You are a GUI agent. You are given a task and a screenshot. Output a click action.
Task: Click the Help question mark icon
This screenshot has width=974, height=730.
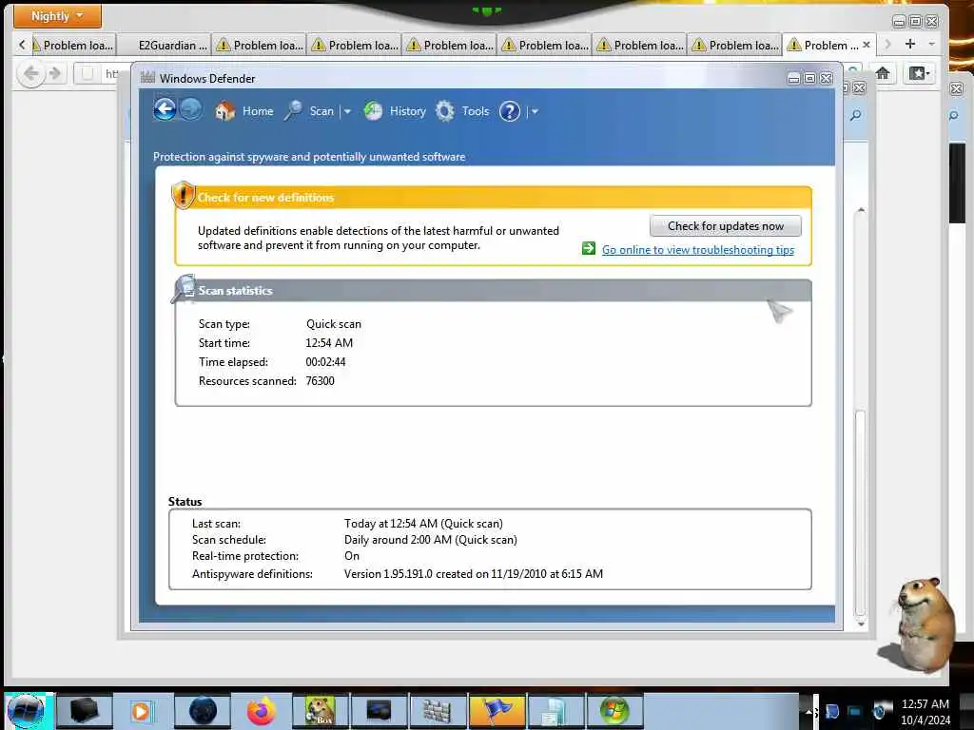[x=510, y=112]
